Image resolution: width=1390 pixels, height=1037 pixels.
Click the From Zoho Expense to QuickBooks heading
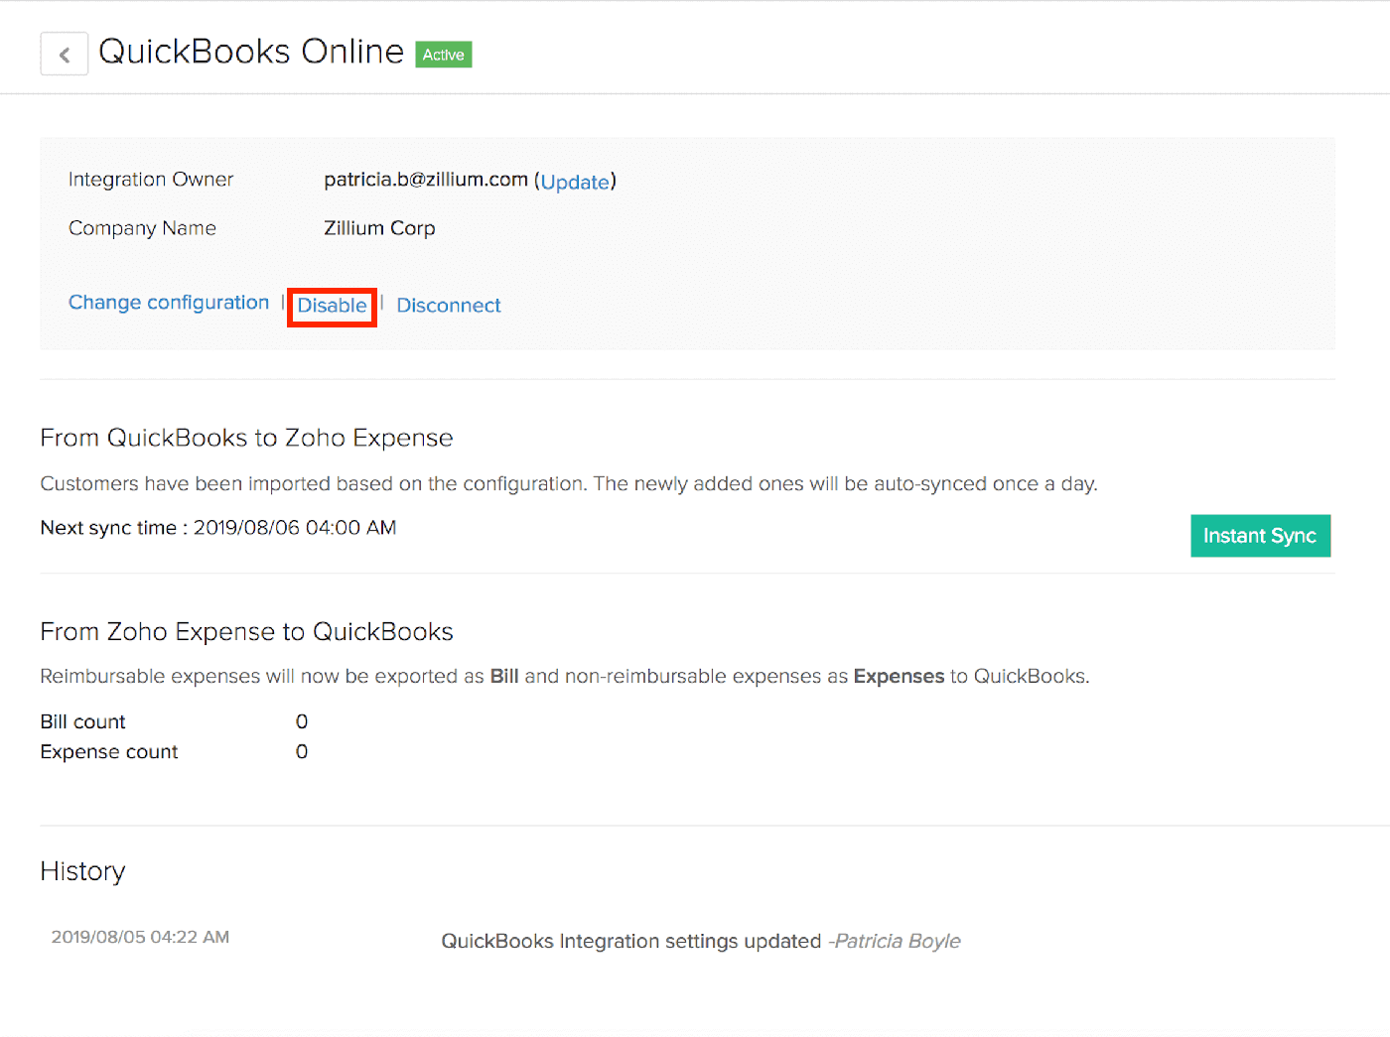pos(246,632)
